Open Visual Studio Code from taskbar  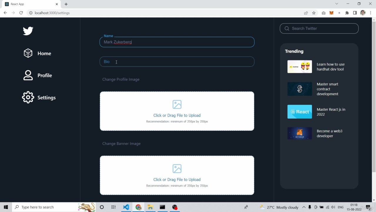click(126, 207)
